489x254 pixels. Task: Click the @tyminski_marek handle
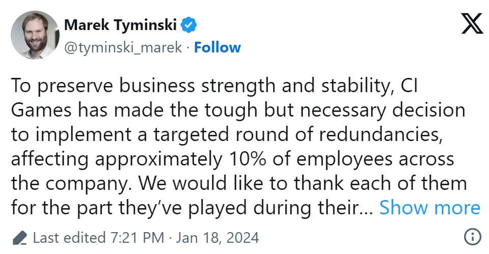pos(123,47)
